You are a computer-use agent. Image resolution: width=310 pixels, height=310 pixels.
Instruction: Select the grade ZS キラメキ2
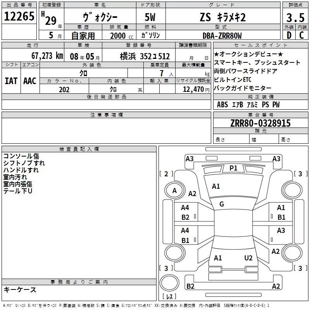[222, 17]
